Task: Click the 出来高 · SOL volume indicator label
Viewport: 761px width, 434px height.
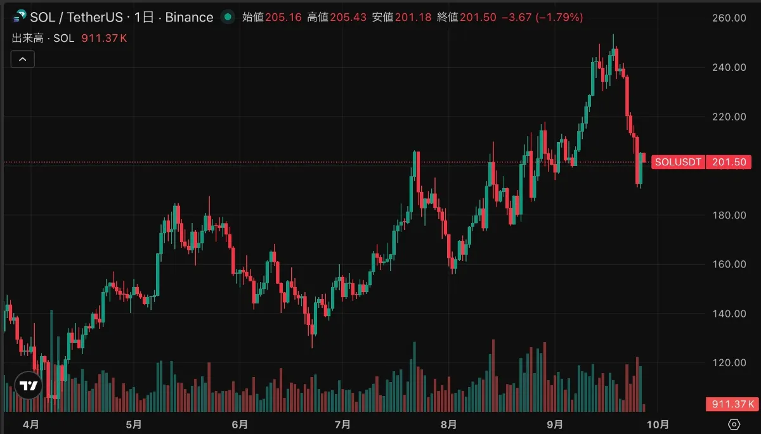Action: pos(42,38)
